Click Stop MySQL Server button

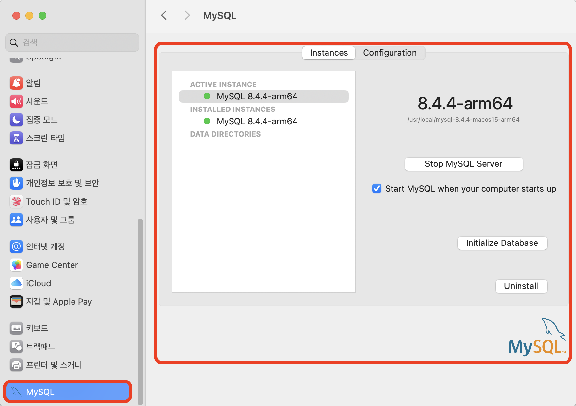tap(464, 164)
